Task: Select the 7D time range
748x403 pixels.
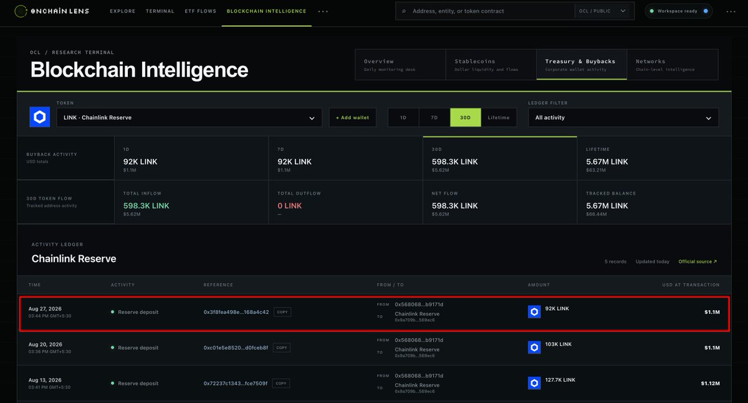Action: [x=434, y=117]
